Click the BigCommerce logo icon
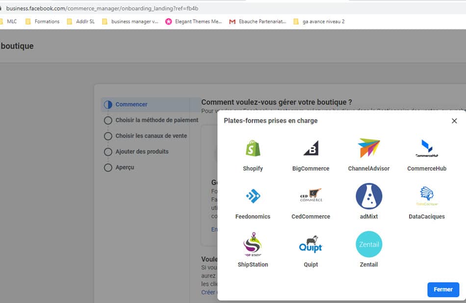This screenshot has height=303, width=466. coord(311,148)
